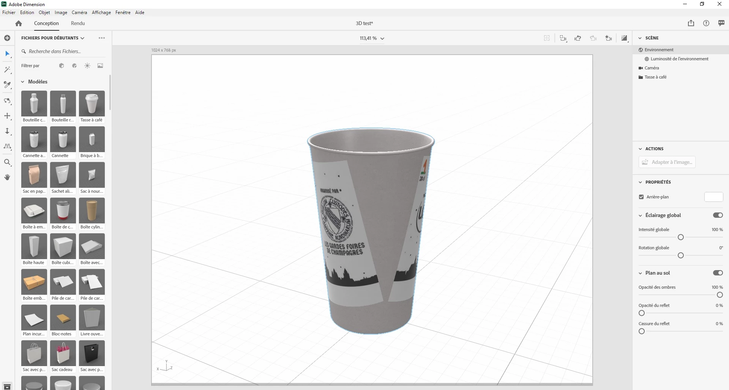The height and width of the screenshot is (390, 729).
Task: Toggle the Arrière-plan checkbox
Action: pyautogui.click(x=641, y=197)
